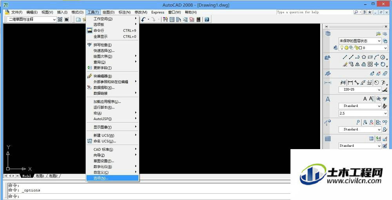The width and height of the screenshot is (392, 200).
Task: Open the 文件(F) menu
Action: click(17, 12)
